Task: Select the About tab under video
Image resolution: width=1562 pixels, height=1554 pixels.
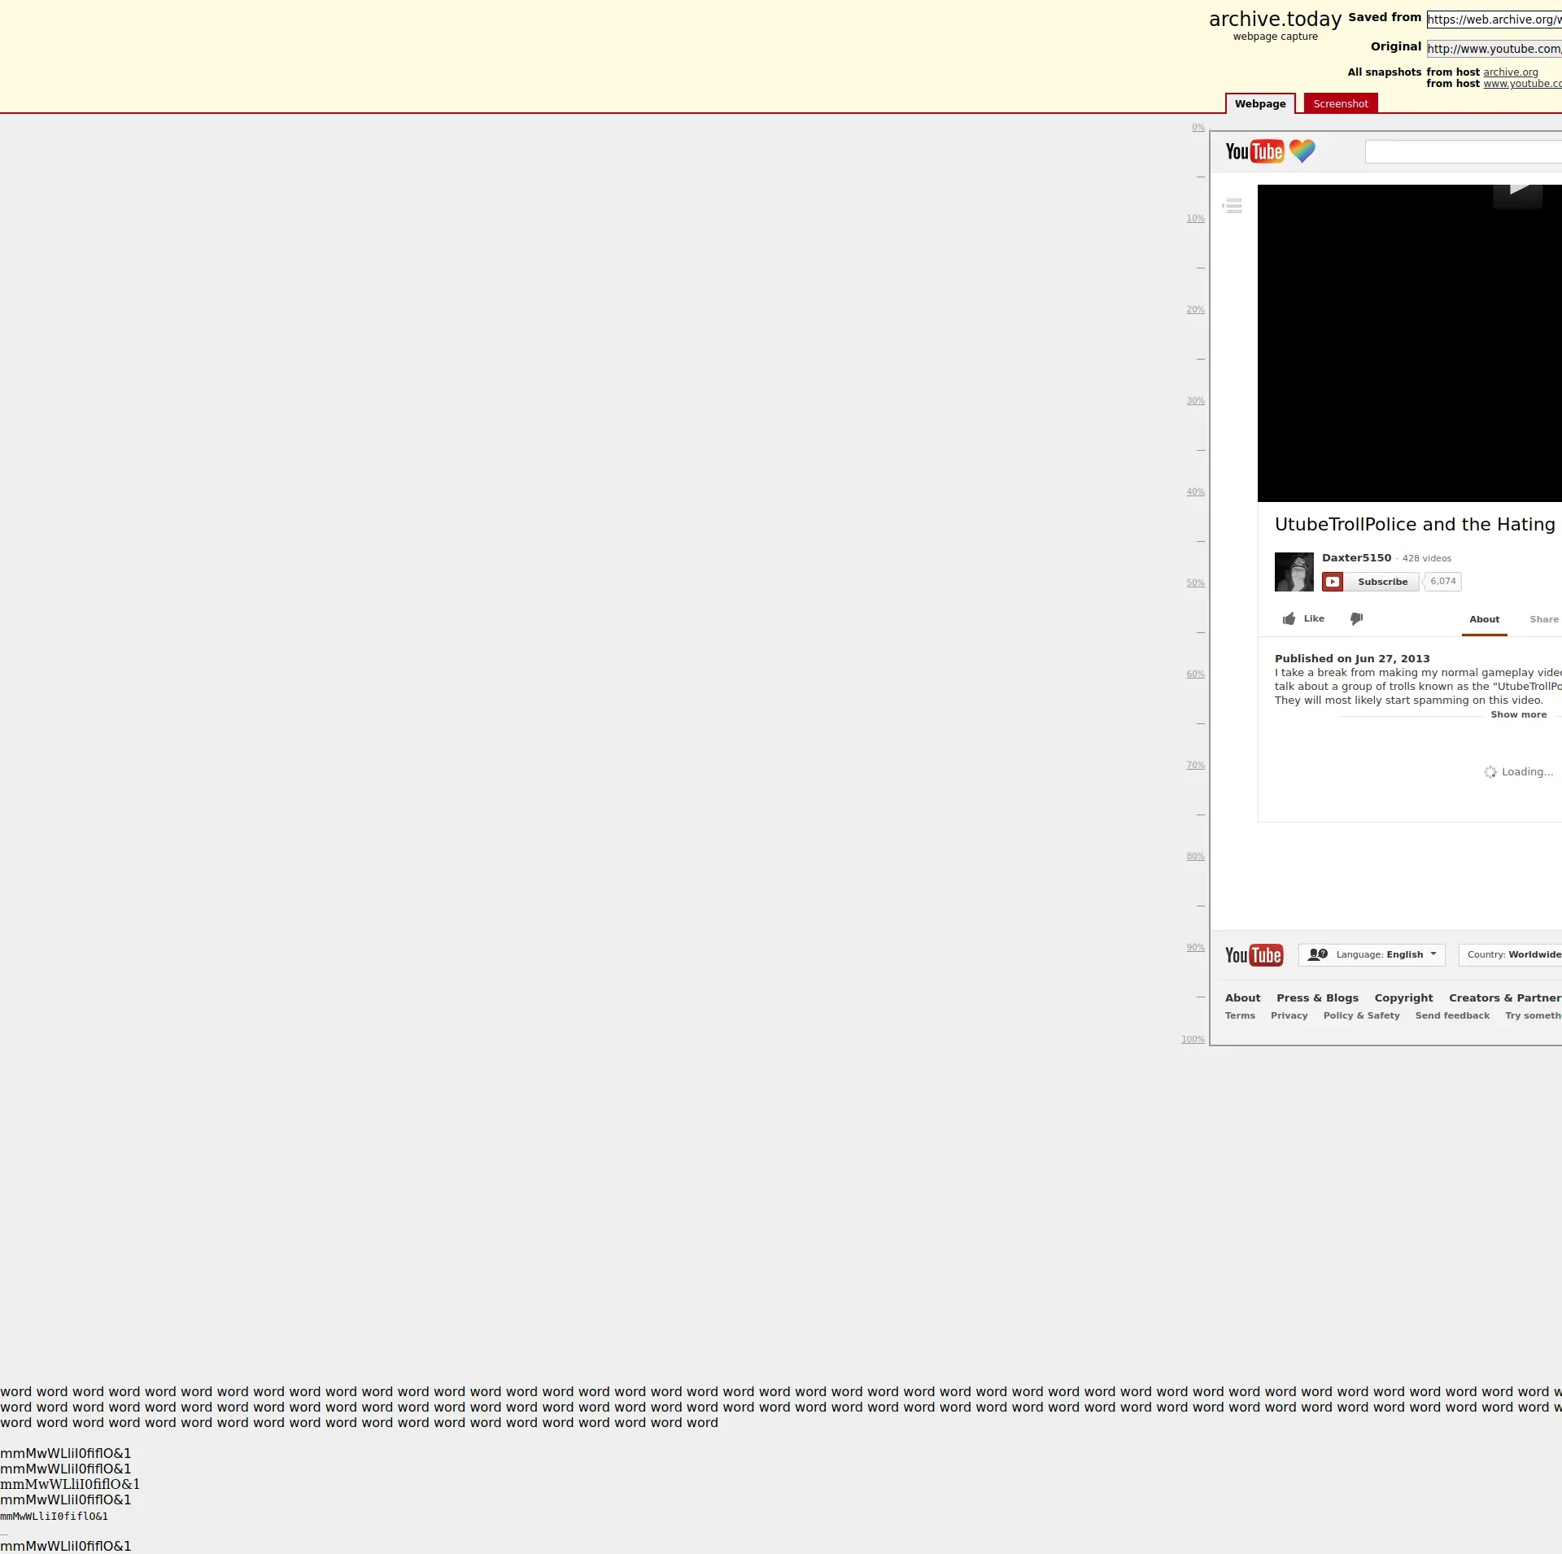Action: click(x=1484, y=620)
